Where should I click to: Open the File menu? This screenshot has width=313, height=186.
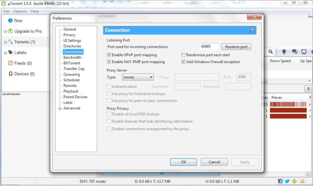coord(6,11)
